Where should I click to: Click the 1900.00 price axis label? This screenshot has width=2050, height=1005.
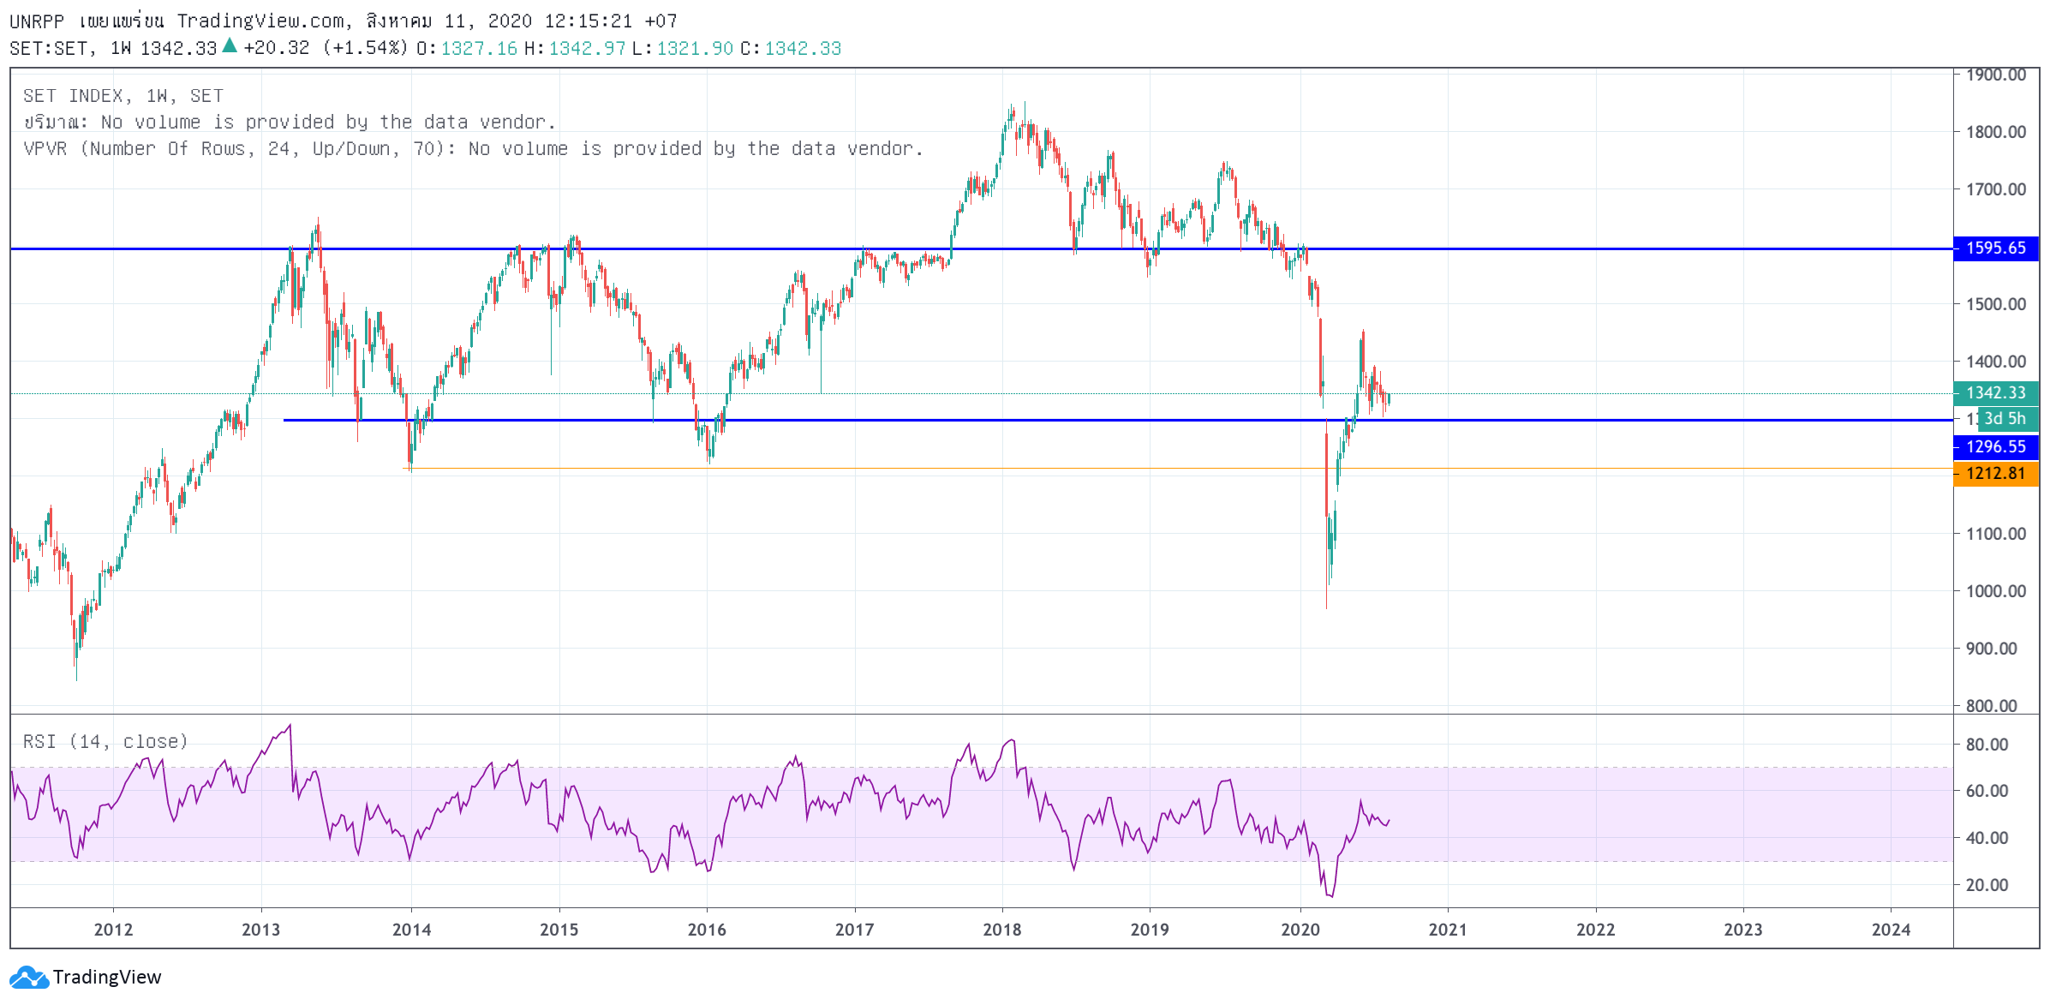[x=1996, y=75]
